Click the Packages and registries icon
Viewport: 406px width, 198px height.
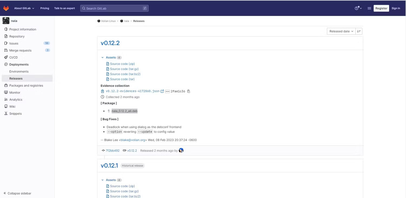[6, 85]
